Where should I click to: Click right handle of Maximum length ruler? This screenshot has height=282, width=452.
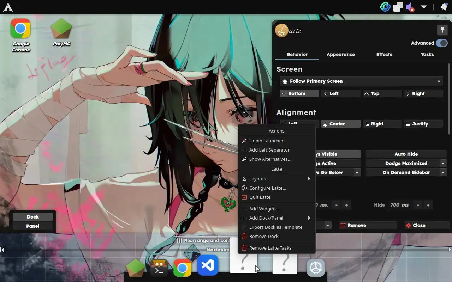coord(450,250)
